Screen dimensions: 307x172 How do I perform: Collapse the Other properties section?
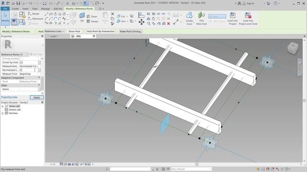click(x=39, y=85)
